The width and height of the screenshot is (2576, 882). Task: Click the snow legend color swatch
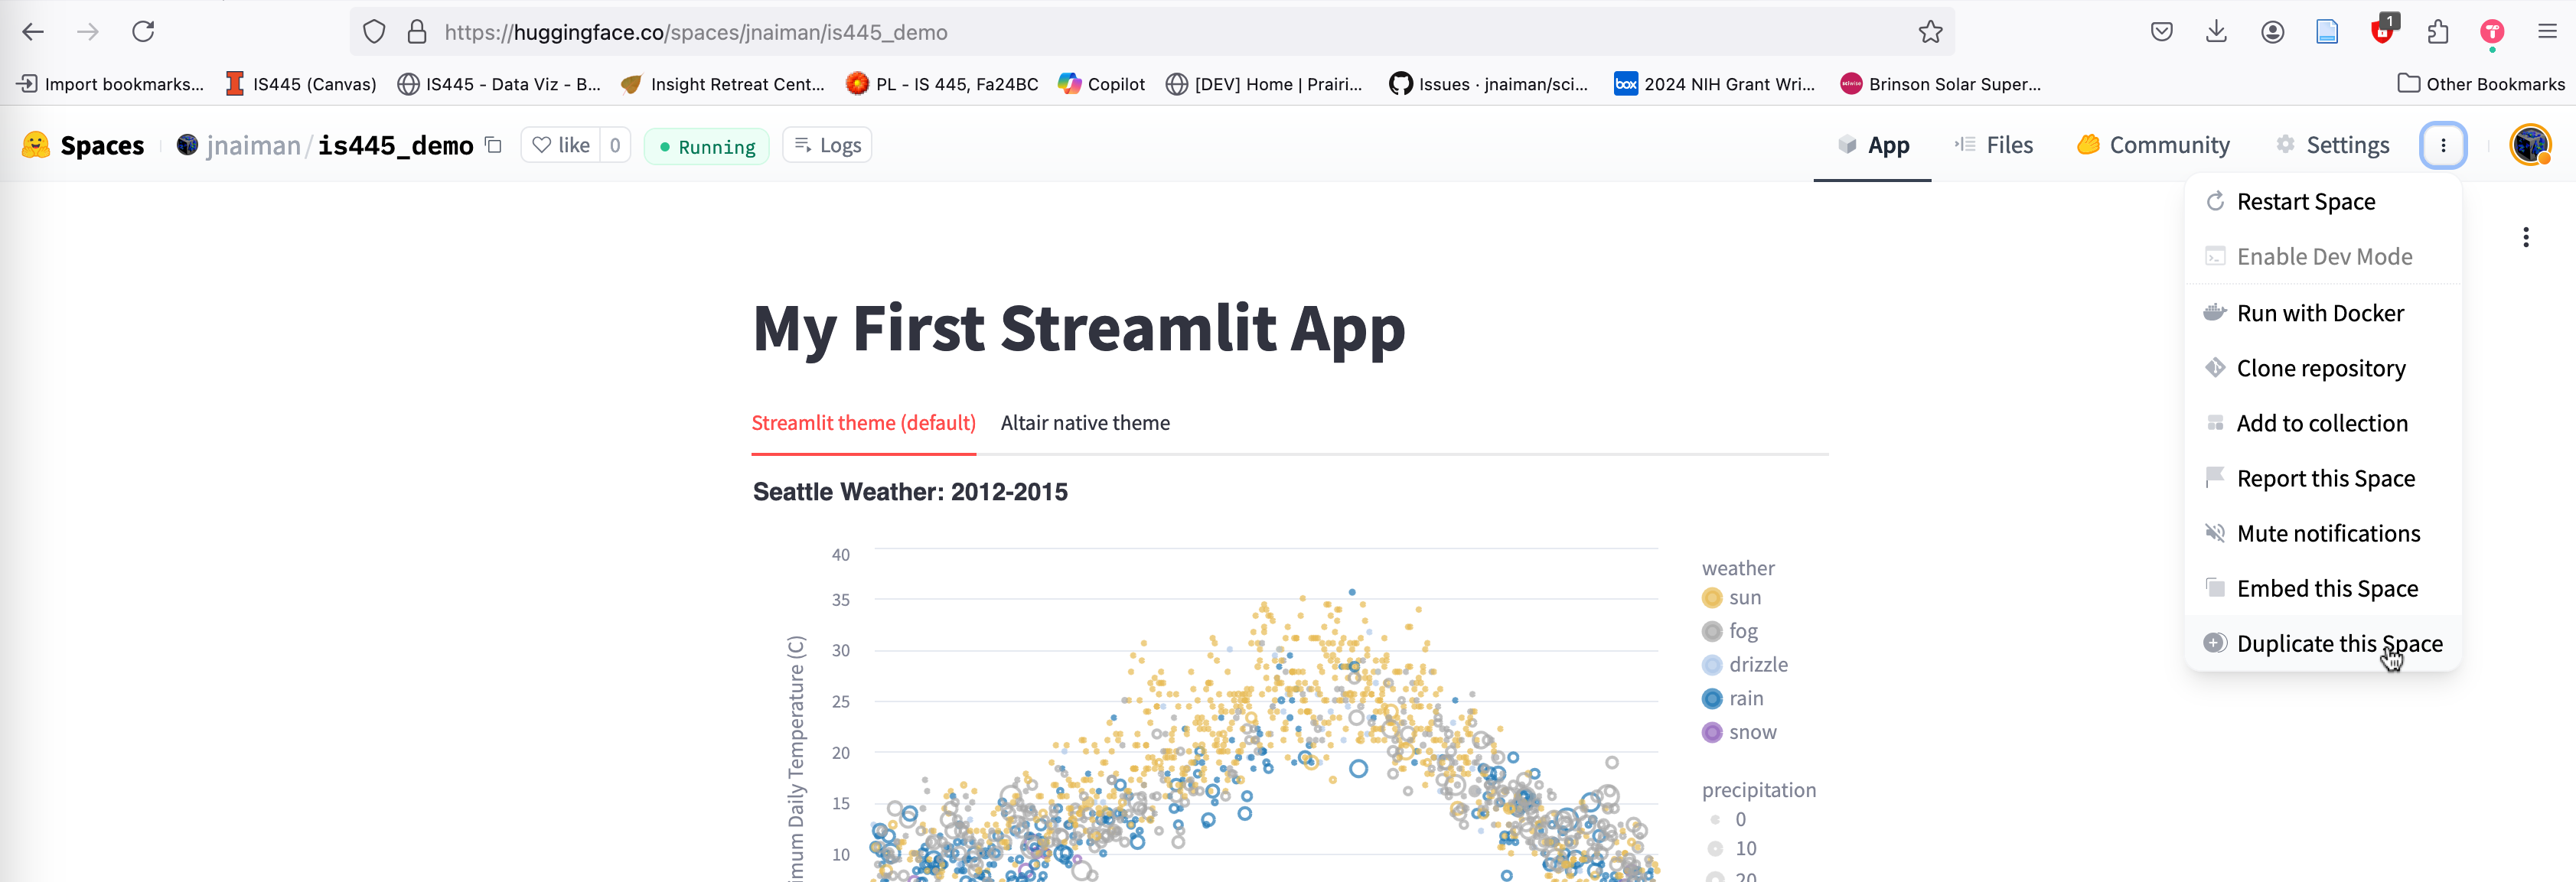pyautogui.click(x=1712, y=732)
